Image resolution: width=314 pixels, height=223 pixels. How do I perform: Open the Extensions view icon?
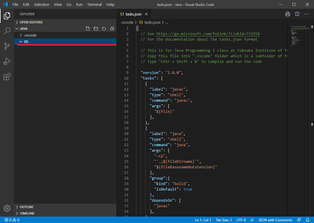pyautogui.click(x=7, y=77)
